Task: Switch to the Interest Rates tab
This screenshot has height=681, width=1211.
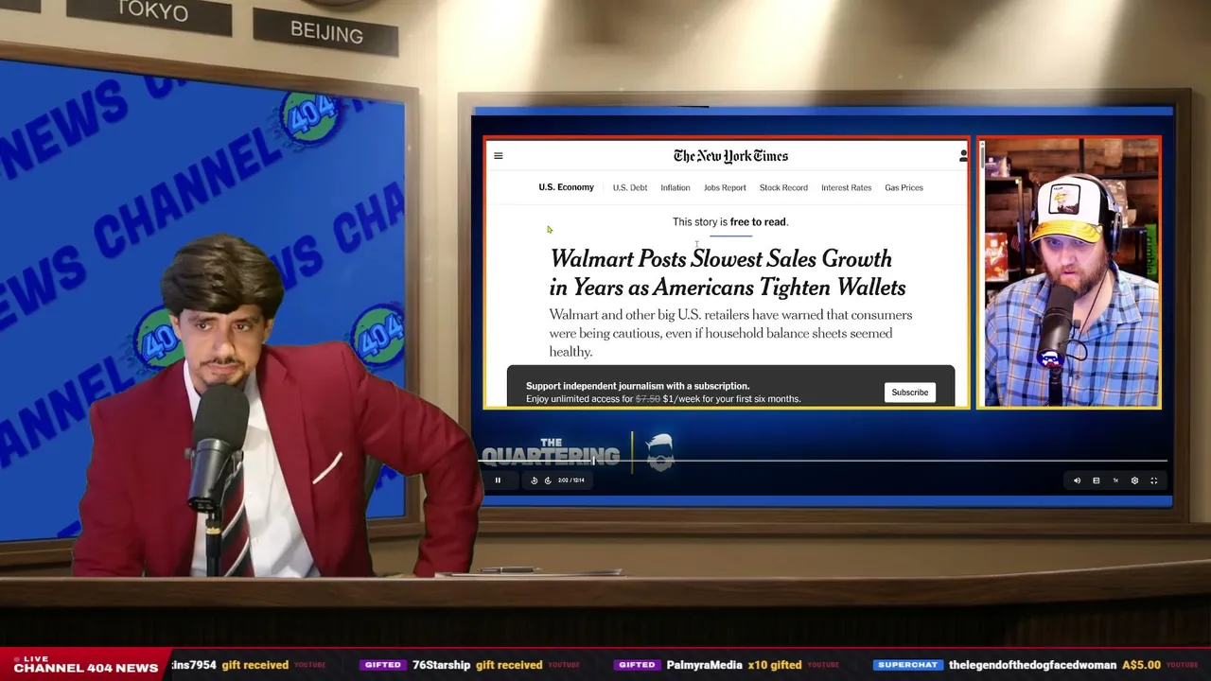Action: [846, 187]
